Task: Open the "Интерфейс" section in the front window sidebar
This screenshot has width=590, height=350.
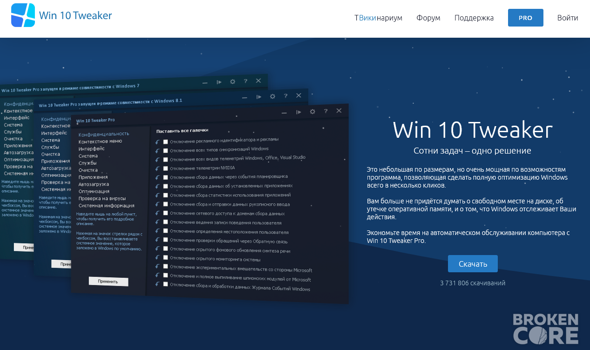Action: click(x=91, y=148)
